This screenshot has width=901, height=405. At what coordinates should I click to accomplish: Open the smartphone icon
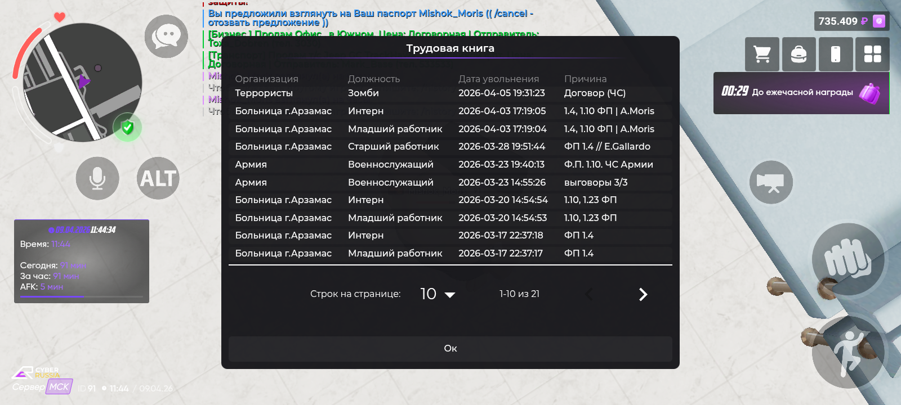point(836,55)
